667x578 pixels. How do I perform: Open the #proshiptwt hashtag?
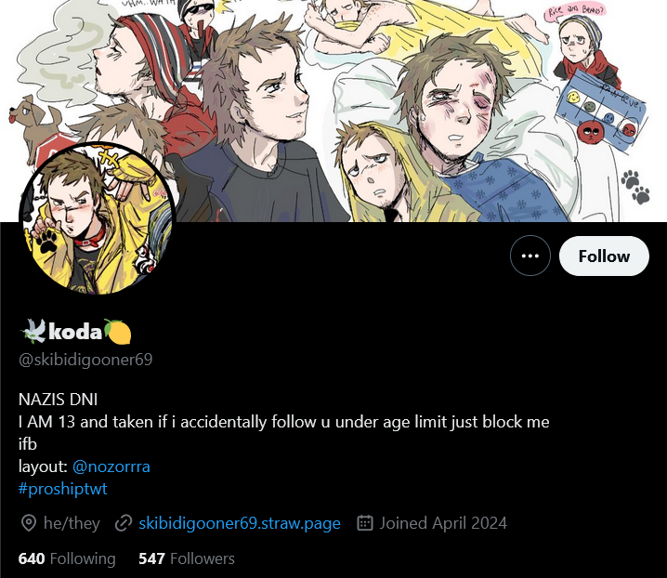pyautogui.click(x=63, y=489)
